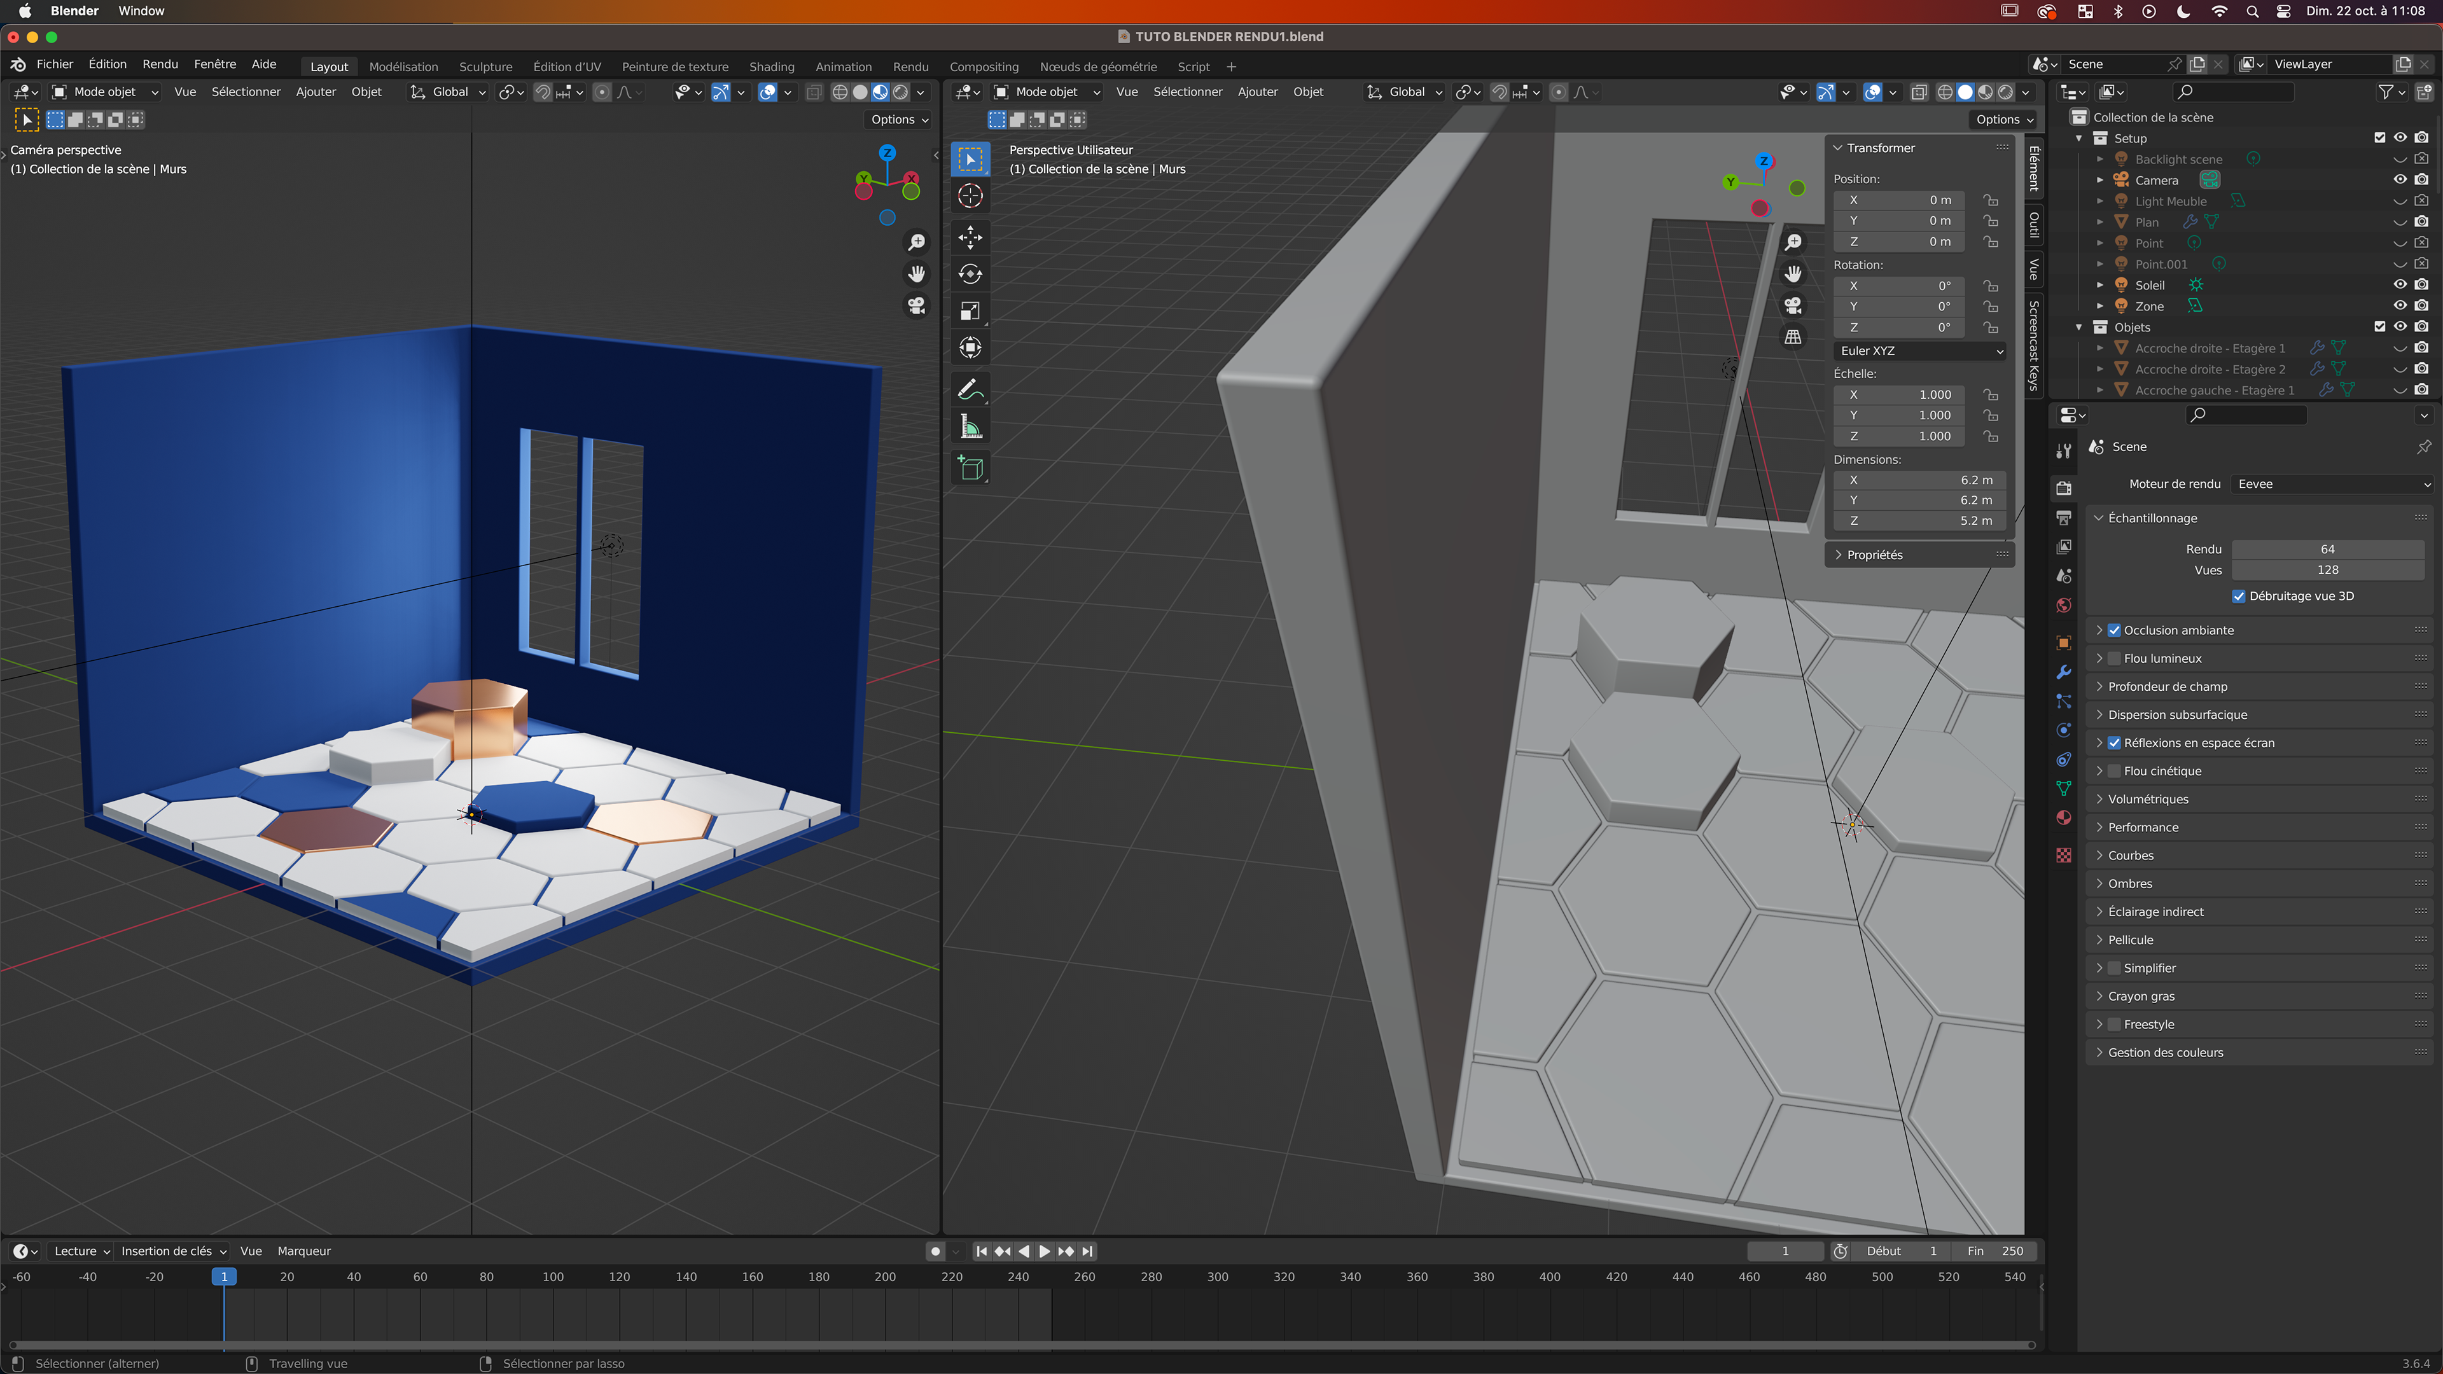Image resolution: width=2443 pixels, height=1374 pixels.
Task: Select the Move tool
Action: pos(970,237)
